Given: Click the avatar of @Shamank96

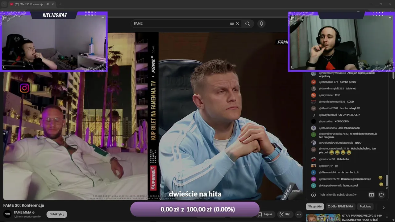Looking at the screenshot, I should pos(314,172).
